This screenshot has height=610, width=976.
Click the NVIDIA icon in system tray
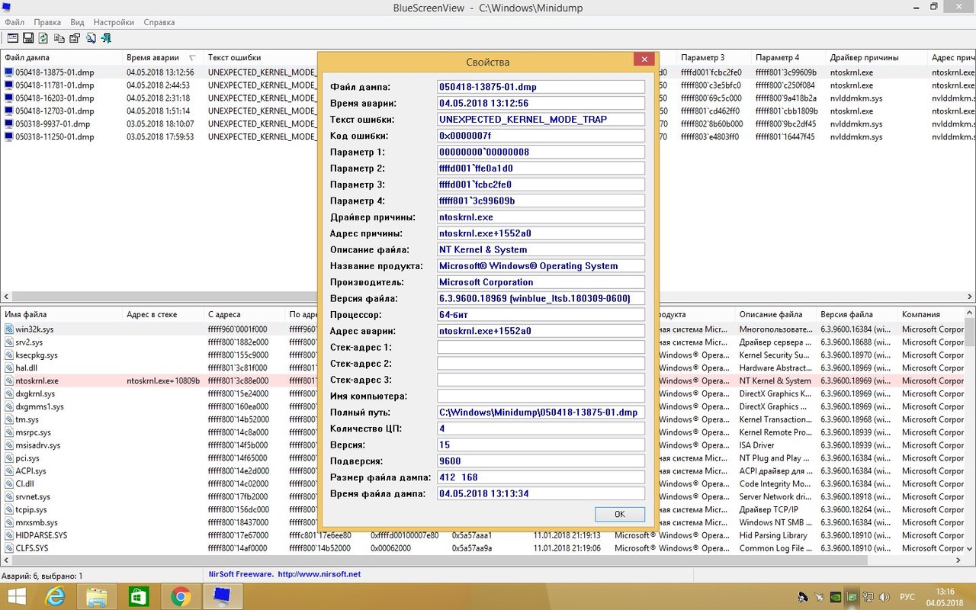pyautogui.click(x=835, y=597)
